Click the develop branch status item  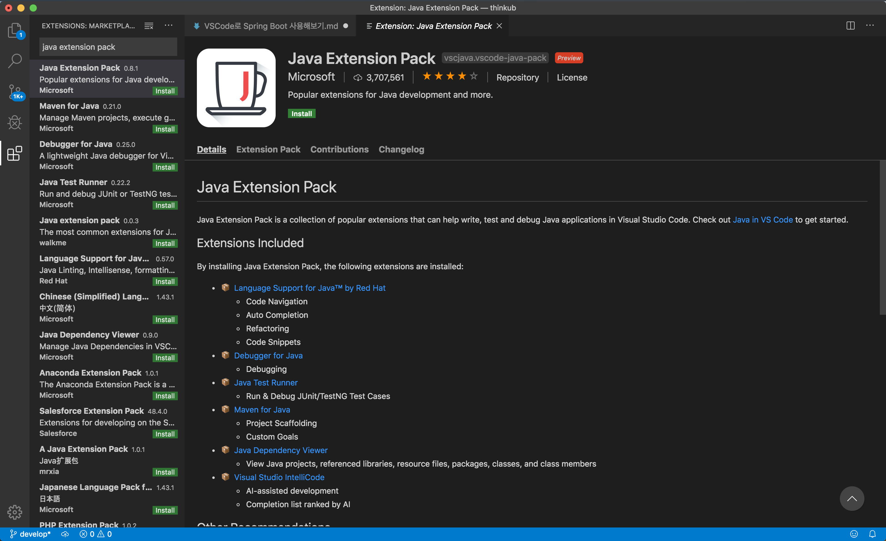click(x=30, y=534)
